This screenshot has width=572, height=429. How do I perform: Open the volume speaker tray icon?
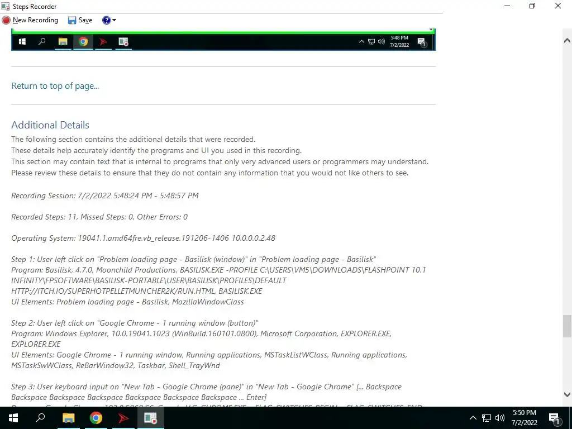click(x=500, y=418)
